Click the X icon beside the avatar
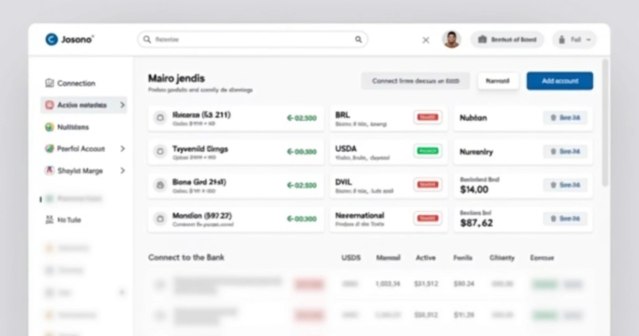This screenshot has width=639, height=336. click(x=426, y=40)
